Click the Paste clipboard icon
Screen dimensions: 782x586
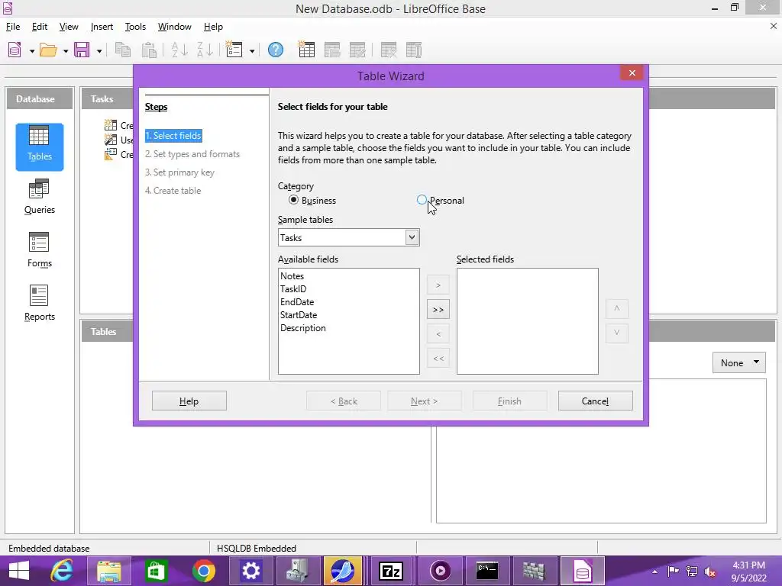pyautogui.click(x=149, y=50)
